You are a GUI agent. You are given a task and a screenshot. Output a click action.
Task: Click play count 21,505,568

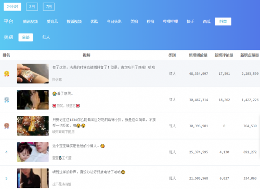click(x=199, y=178)
